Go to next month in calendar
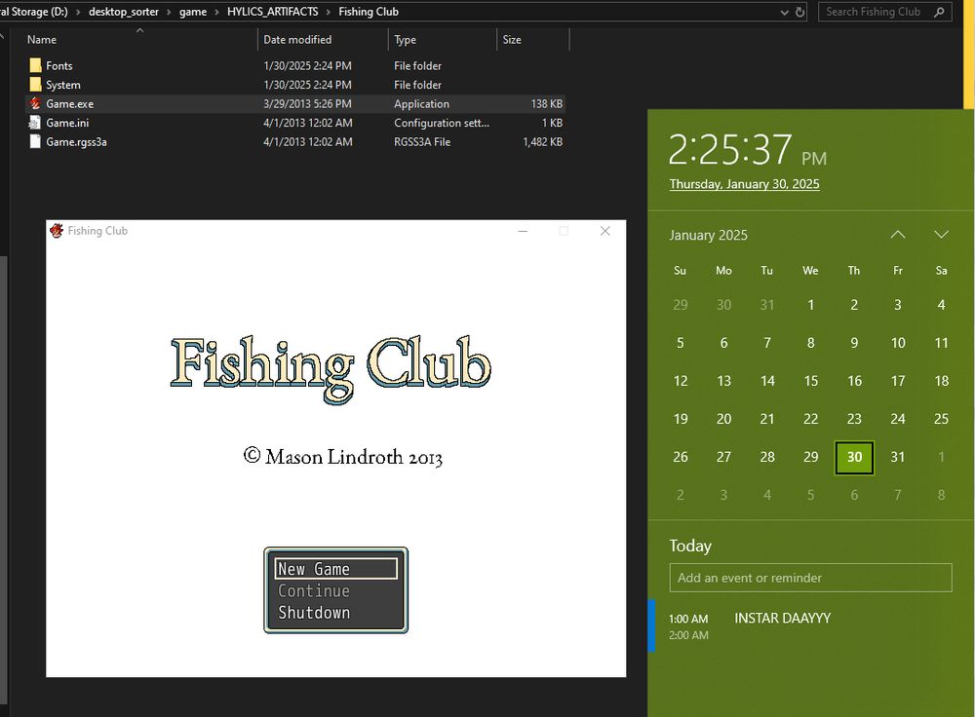This screenshot has height=717, width=975. pos(942,234)
